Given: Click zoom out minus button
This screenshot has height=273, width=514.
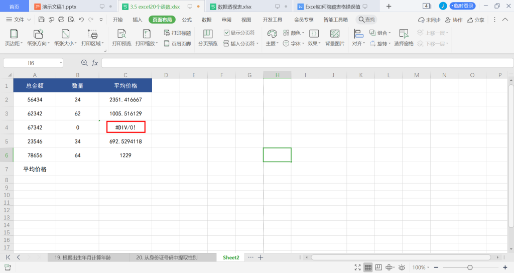Looking at the screenshot, I should 436,267.
